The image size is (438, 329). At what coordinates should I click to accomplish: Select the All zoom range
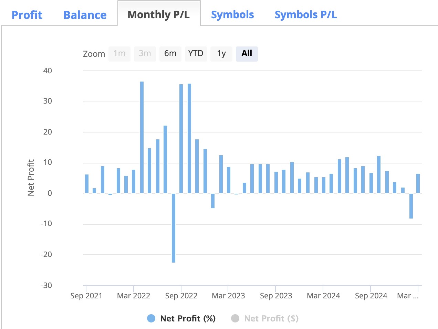pyautogui.click(x=247, y=54)
